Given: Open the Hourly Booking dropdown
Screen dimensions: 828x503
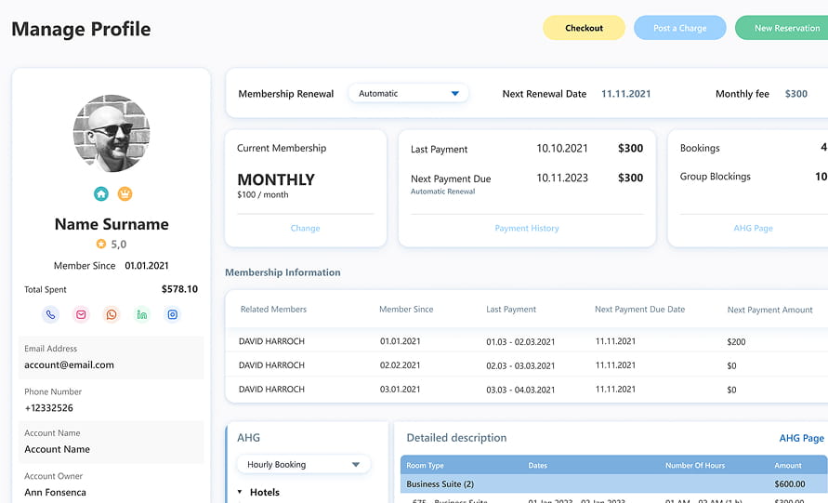Looking at the screenshot, I should (303, 464).
